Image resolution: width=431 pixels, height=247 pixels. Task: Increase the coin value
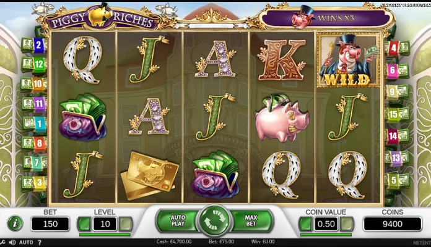tap(347, 224)
